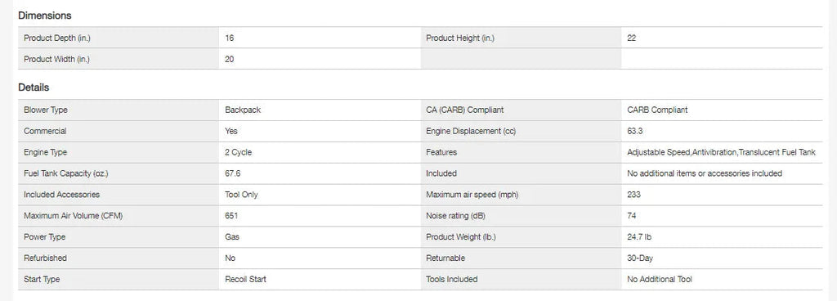The width and height of the screenshot is (837, 301).
Task: Click the Gas power type value
Action: click(x=231, y=237)
